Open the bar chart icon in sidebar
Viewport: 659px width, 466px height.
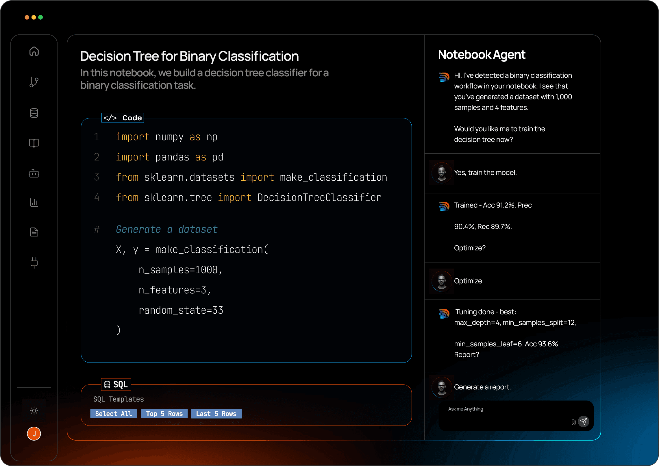(34, 202)
